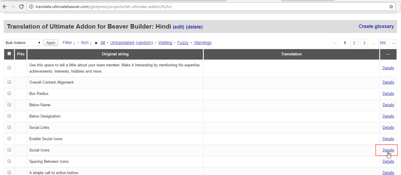Jump to page 109 in pagination
The image size is (401, 175).
383,43
